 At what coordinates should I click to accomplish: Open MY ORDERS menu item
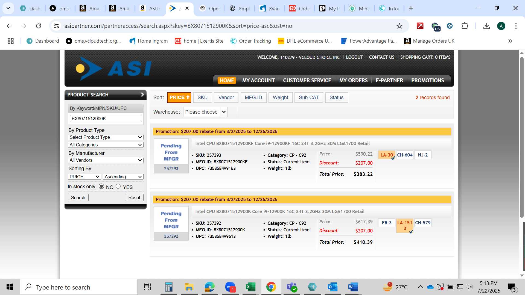[x=353, y=80]
